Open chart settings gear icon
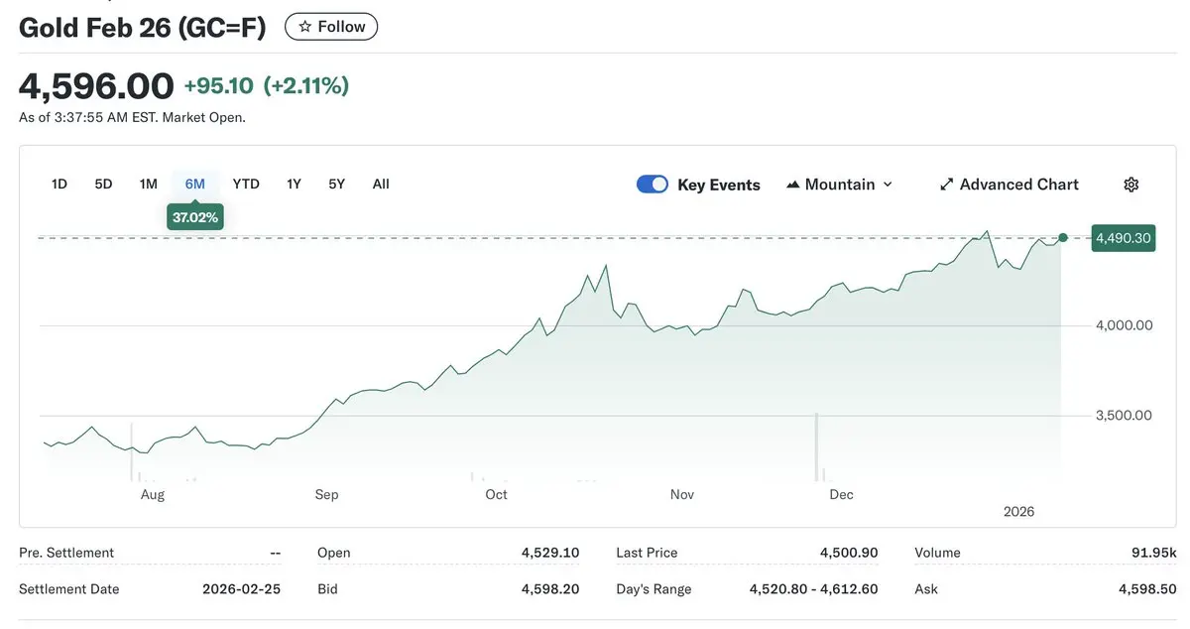The width and height of the screenshot is (1190, 629). click(x=1131, y=185)
